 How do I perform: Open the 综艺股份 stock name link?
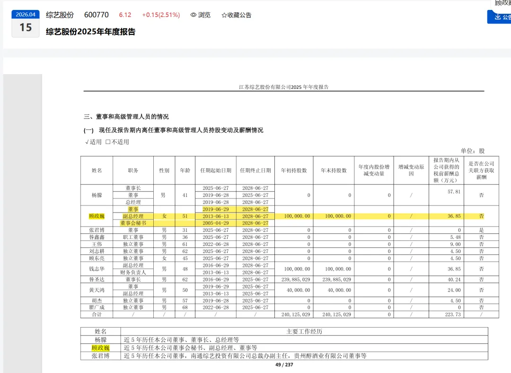[x=60, y=15]
